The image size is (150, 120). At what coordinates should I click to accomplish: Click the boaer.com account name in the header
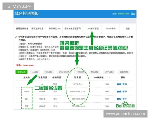[123, 14]
